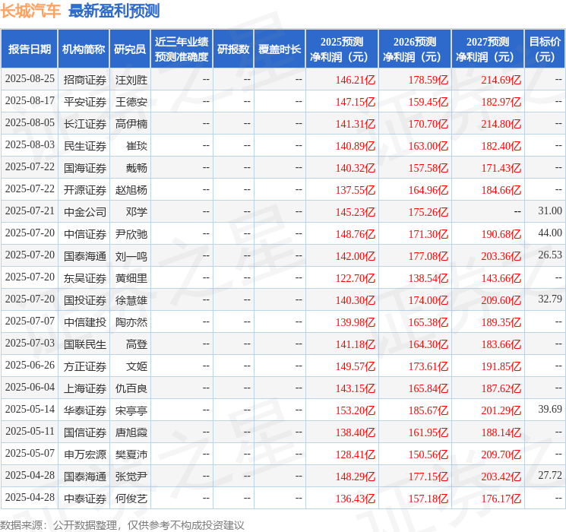Screen dimensions: 566x532
Task: Click the value 214.80亿
Action: 501,124
